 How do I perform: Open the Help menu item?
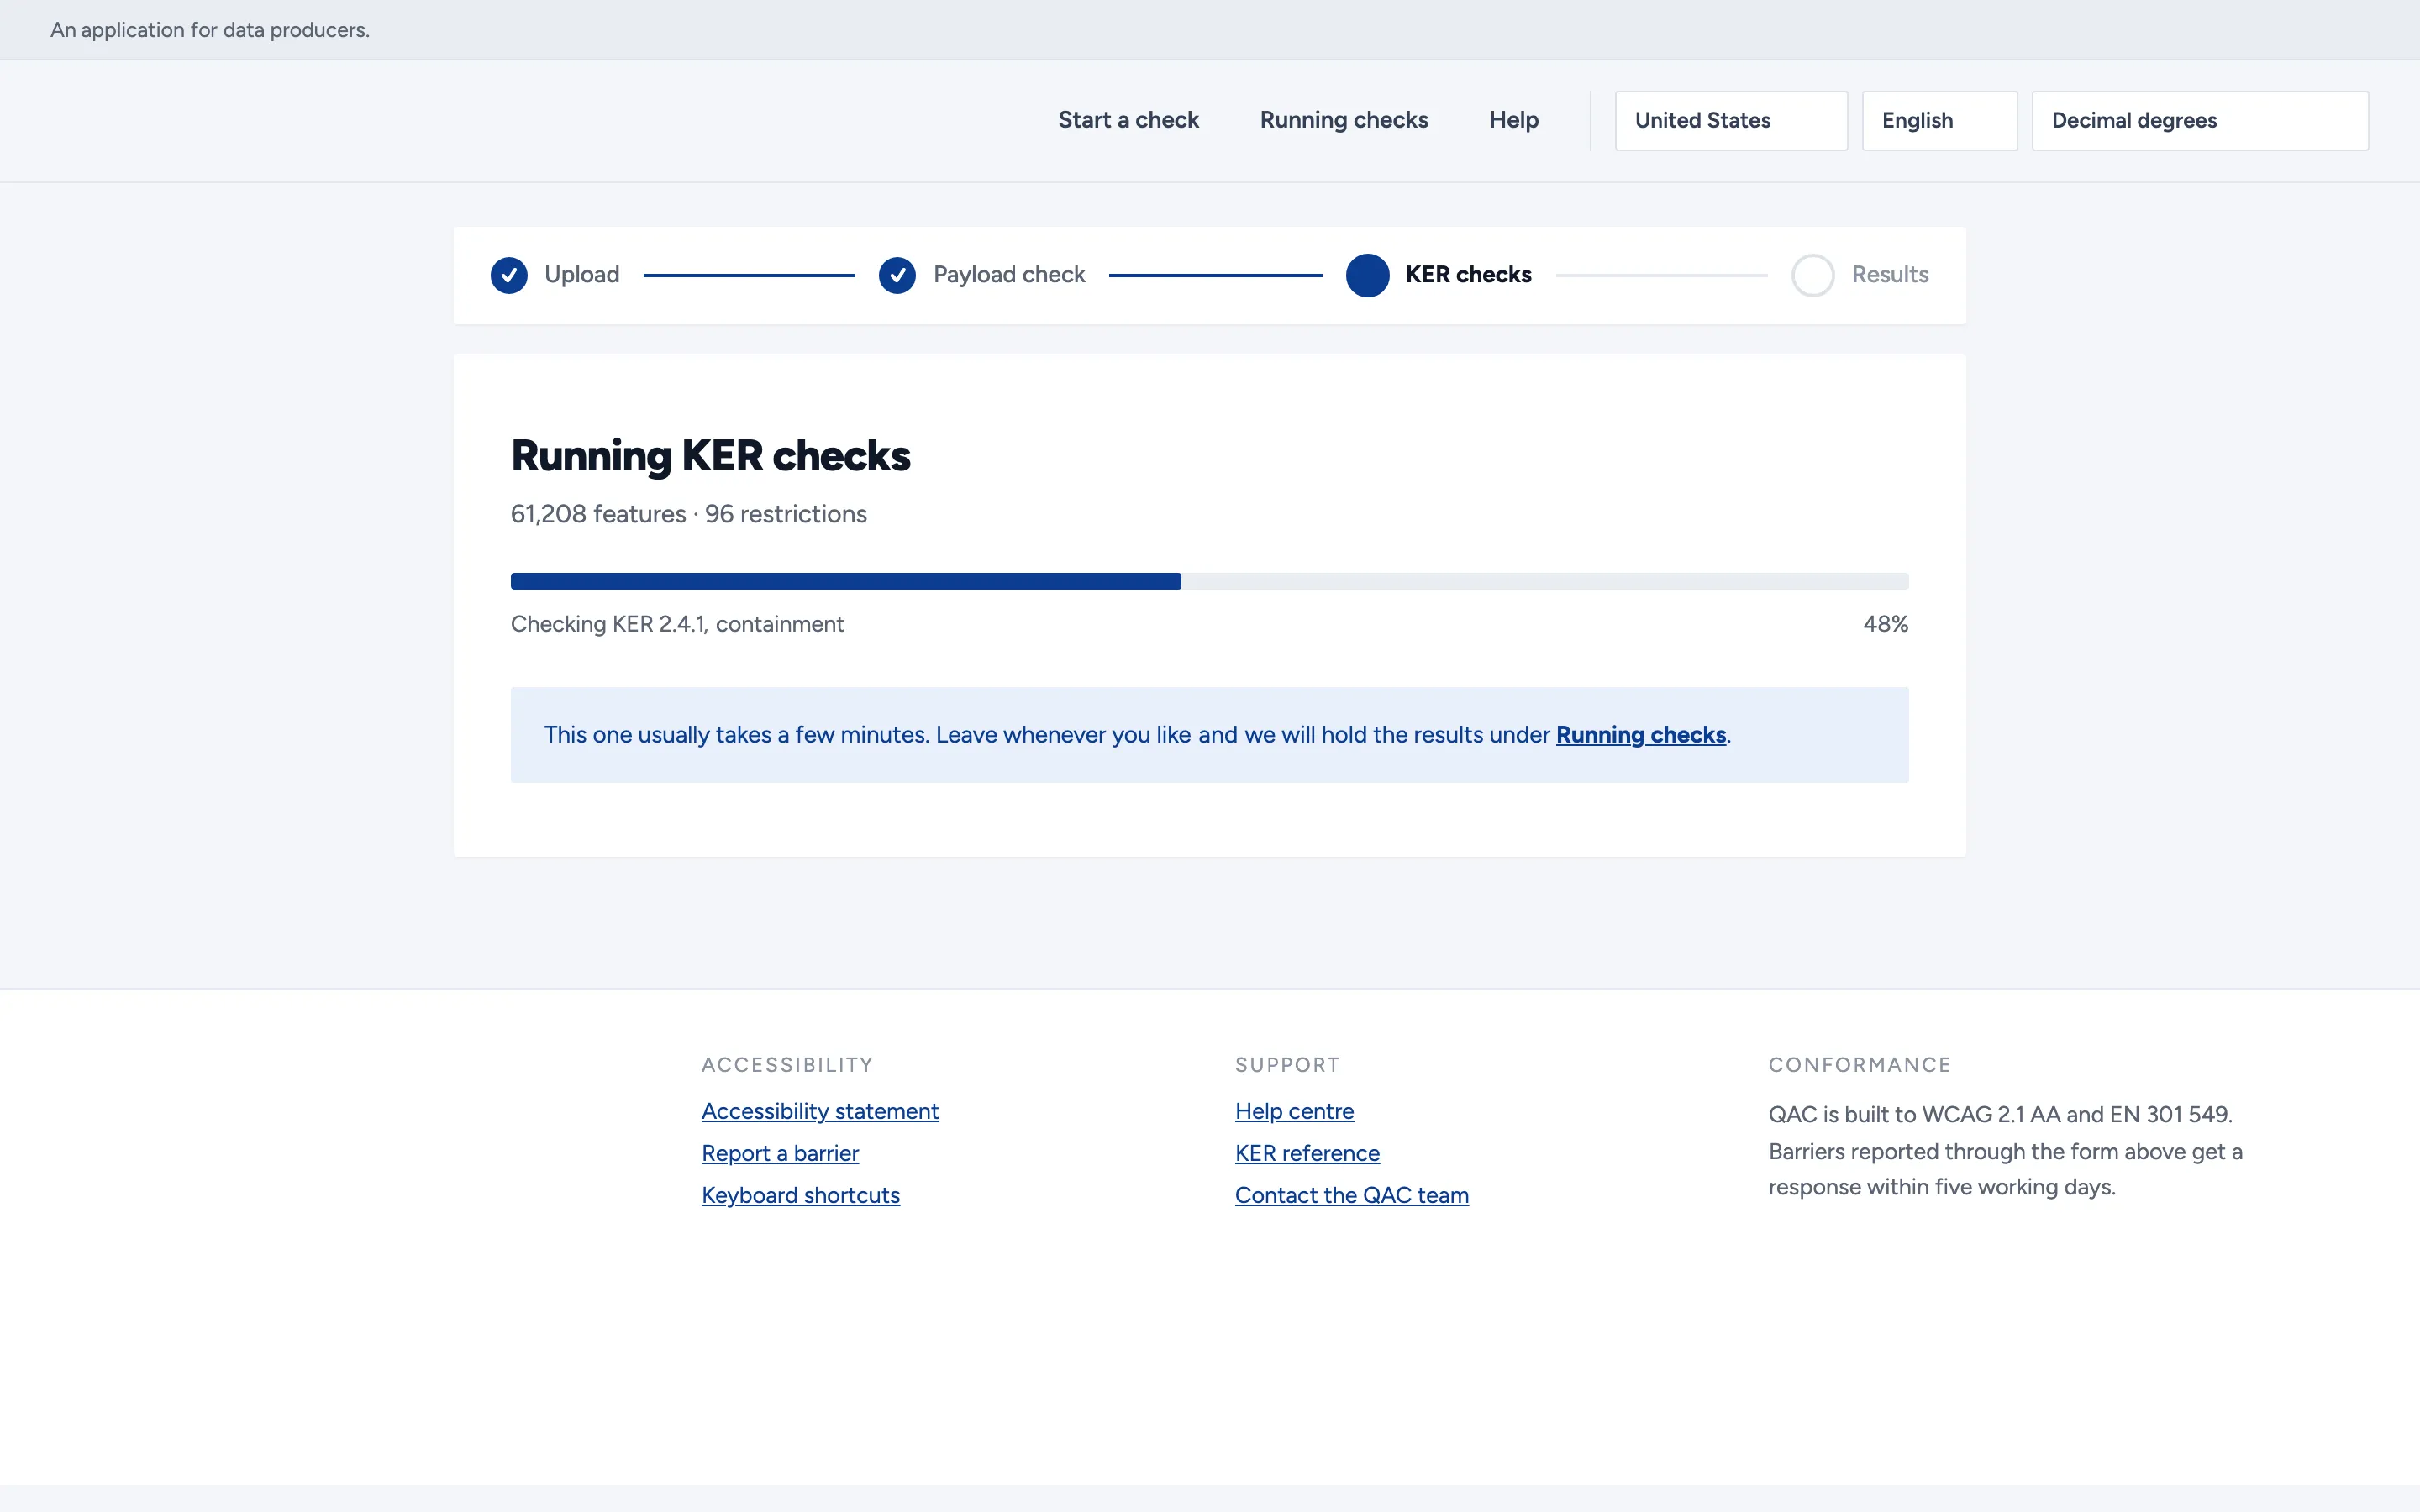[1513, 120]
